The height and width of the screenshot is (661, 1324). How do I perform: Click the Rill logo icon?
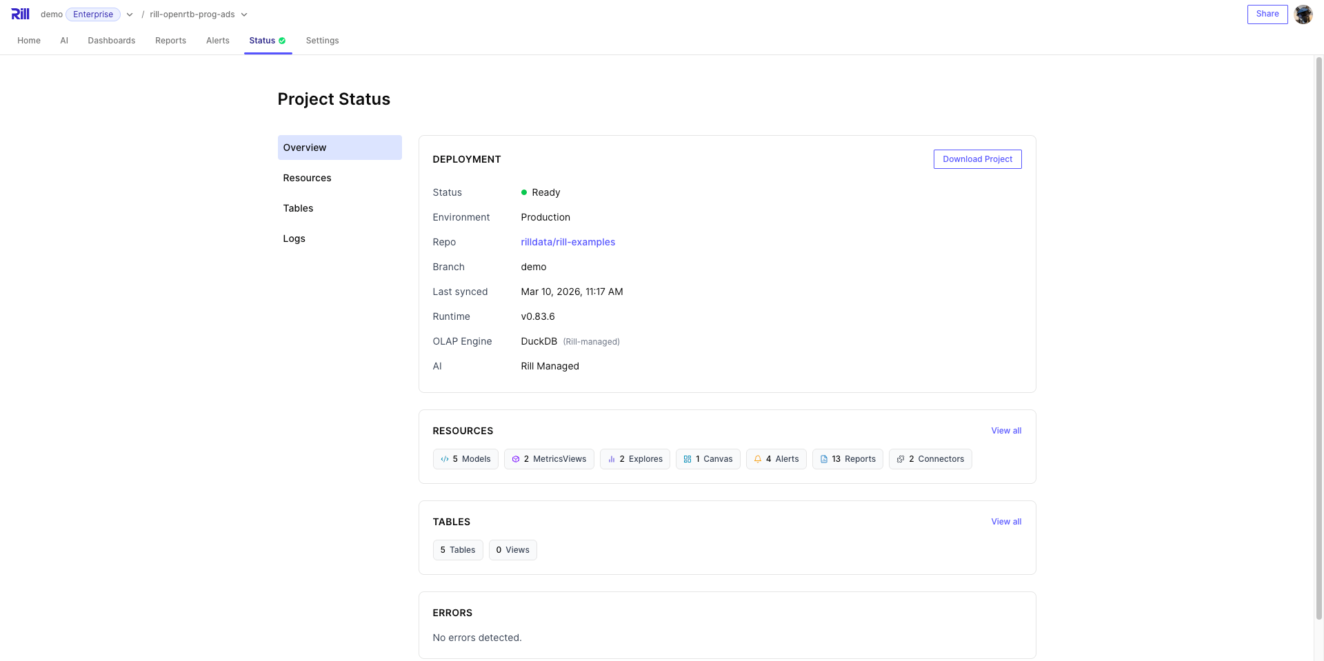pyautogui.click(x=20, y=14)
